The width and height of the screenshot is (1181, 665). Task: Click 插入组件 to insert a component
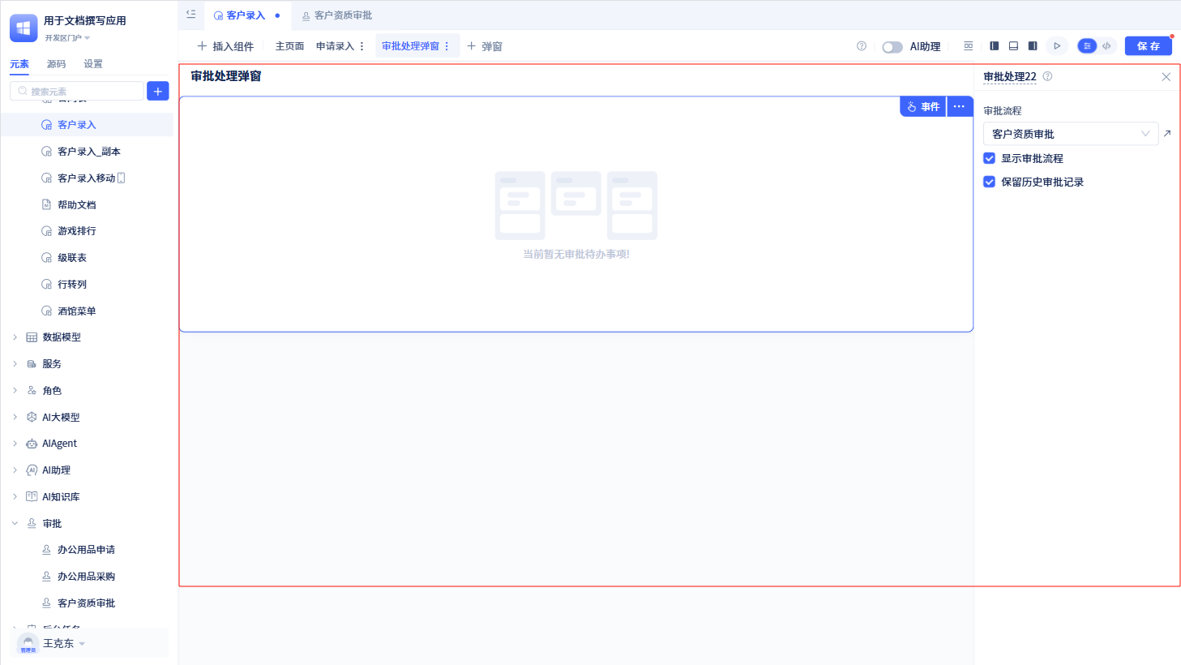click(225, 46)
